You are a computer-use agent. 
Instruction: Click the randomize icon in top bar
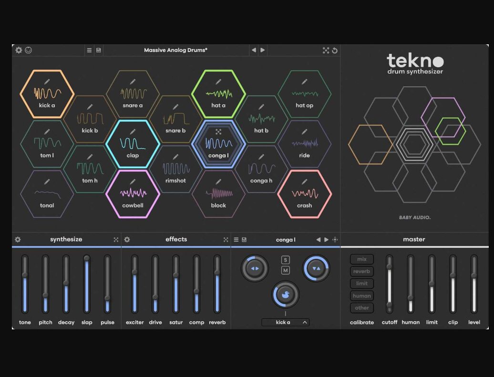[x=326, y=50]
